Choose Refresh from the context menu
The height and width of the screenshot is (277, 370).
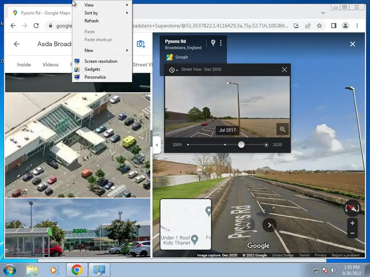[x=102, y=21]
